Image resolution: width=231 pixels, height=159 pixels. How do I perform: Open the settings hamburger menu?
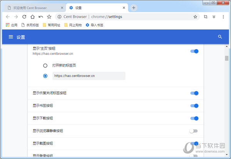coord(11,37)
